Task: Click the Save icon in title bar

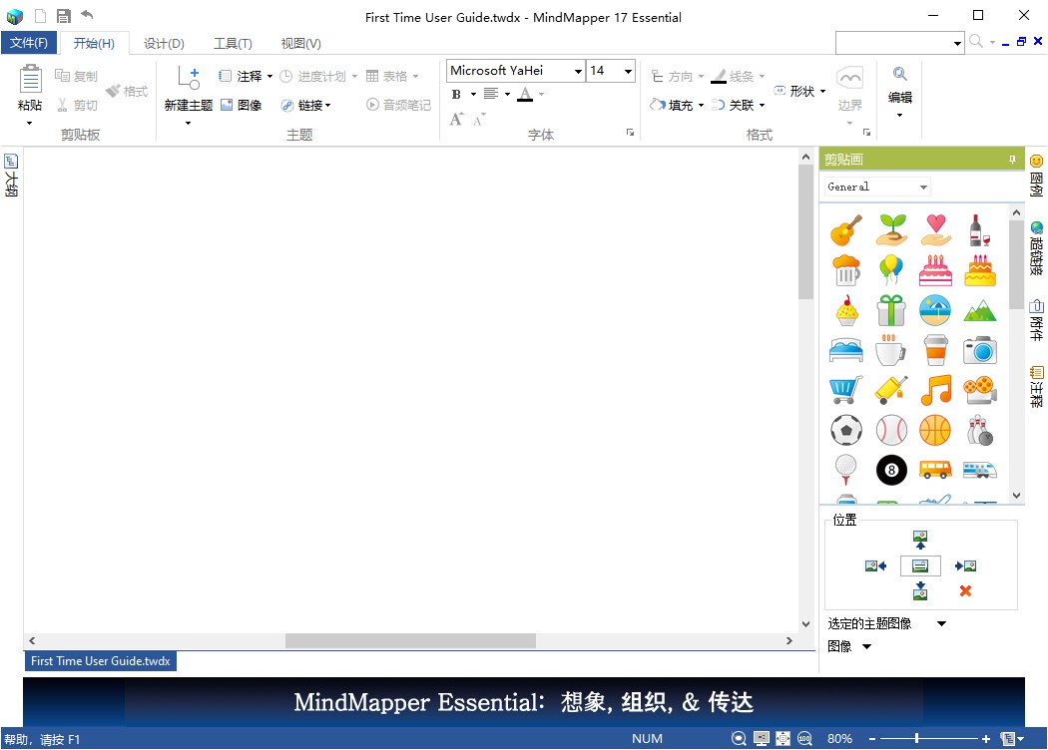Action: (x=64, y=15)
